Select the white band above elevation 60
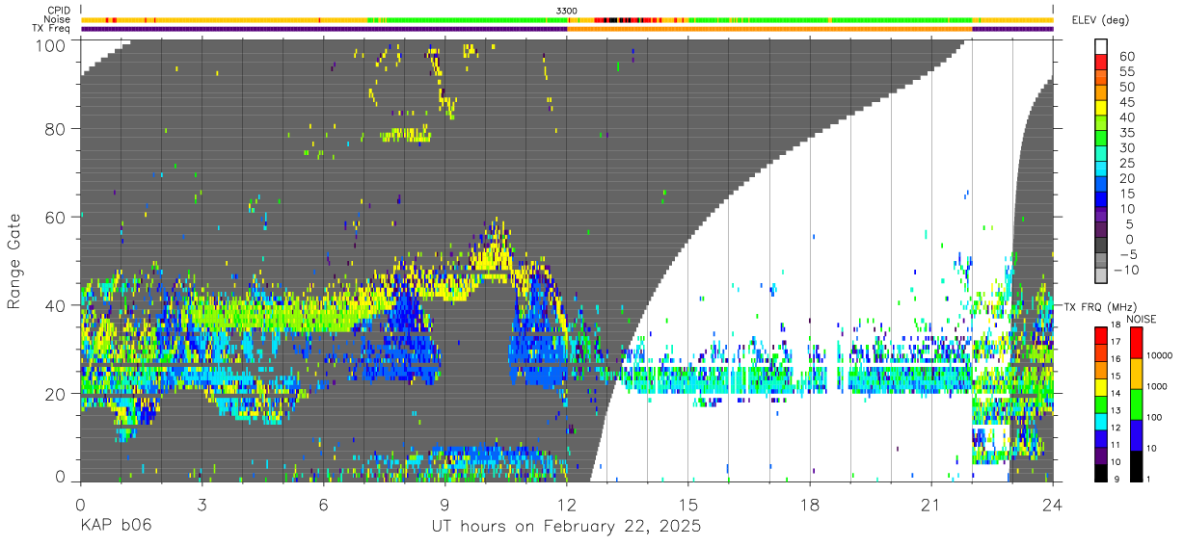Image resolution: width=1184 pixels, height=546 pixels. click(x=1101, y=48)
